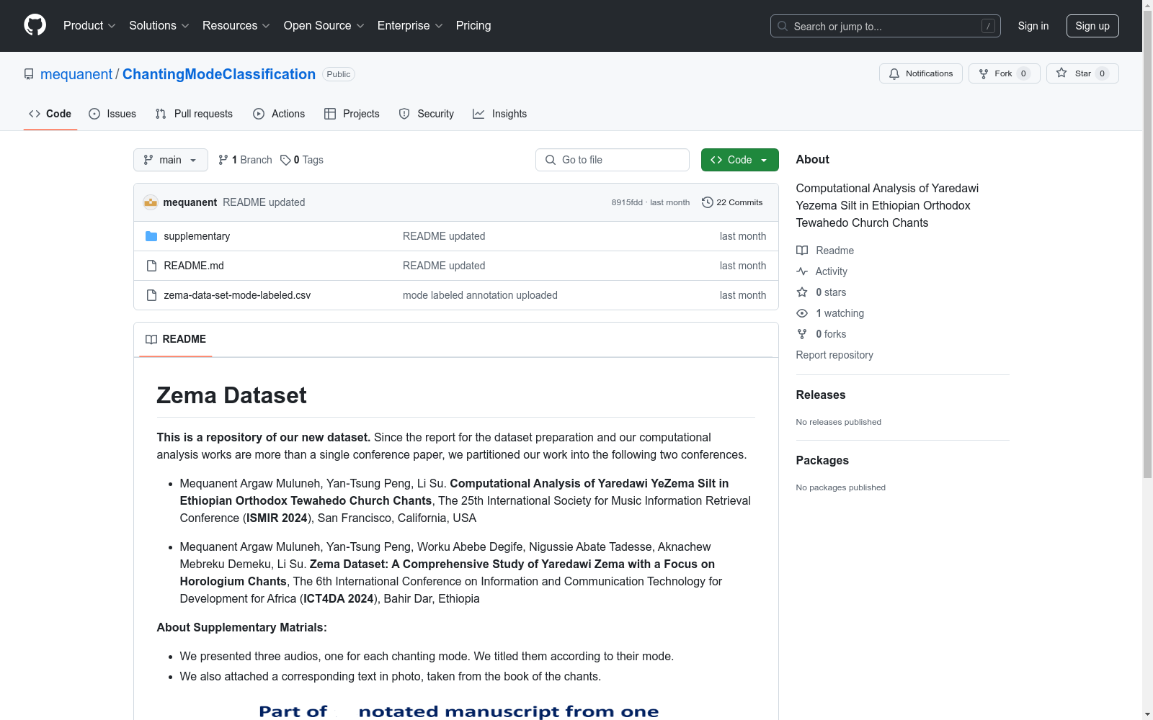Expand the Open Source menu
The height and width of the screenshot is (720, 1153).
click(324, 26)
